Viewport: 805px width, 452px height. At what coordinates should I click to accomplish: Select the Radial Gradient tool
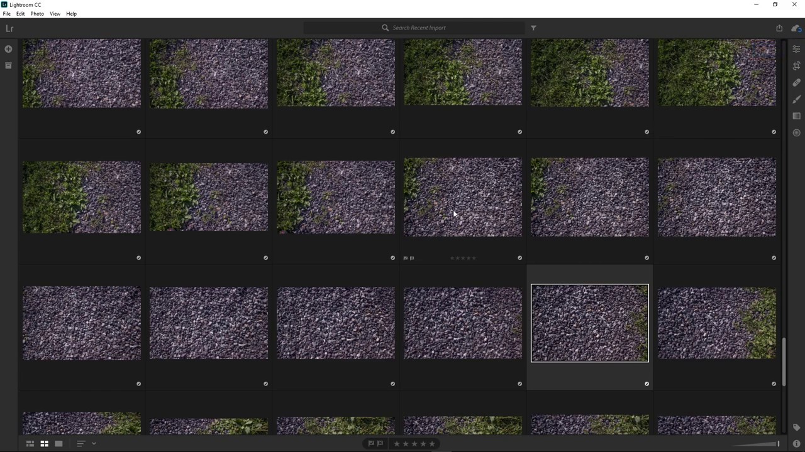point(796,132)
